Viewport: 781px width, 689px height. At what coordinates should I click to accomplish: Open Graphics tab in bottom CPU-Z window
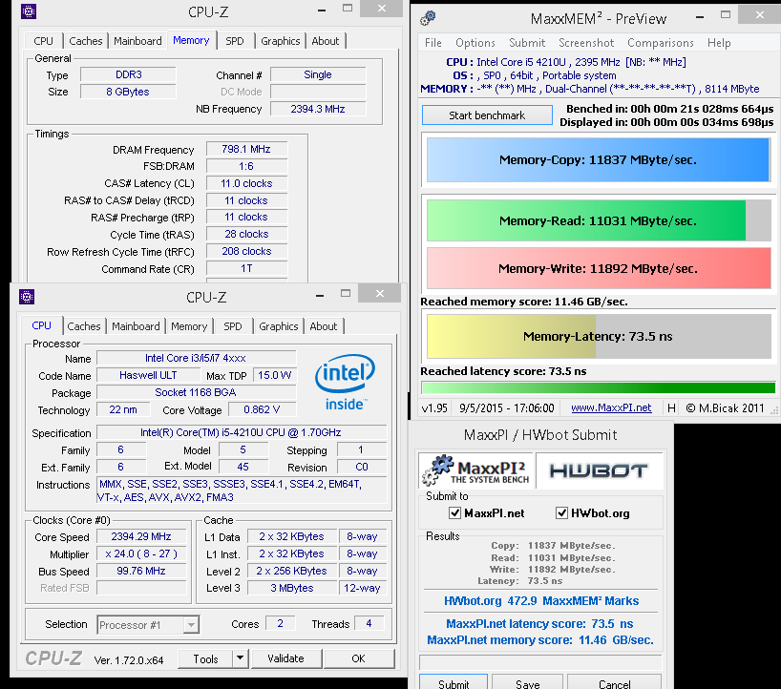[279, 326]
